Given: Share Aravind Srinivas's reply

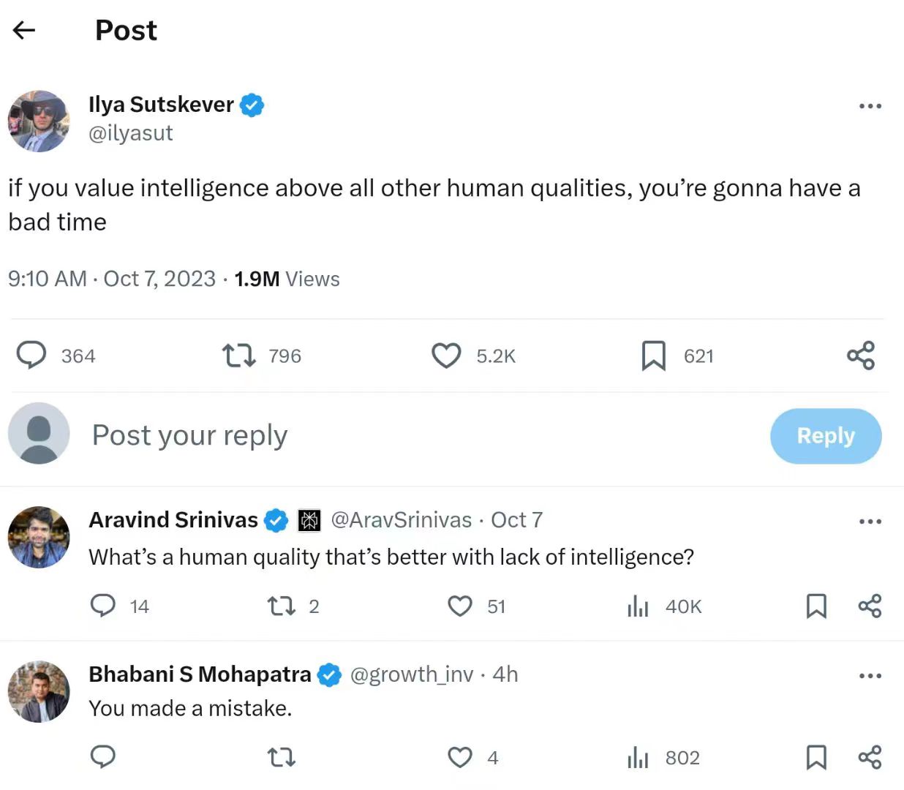Looking at the screenshot, I should (x=870, y=606).
